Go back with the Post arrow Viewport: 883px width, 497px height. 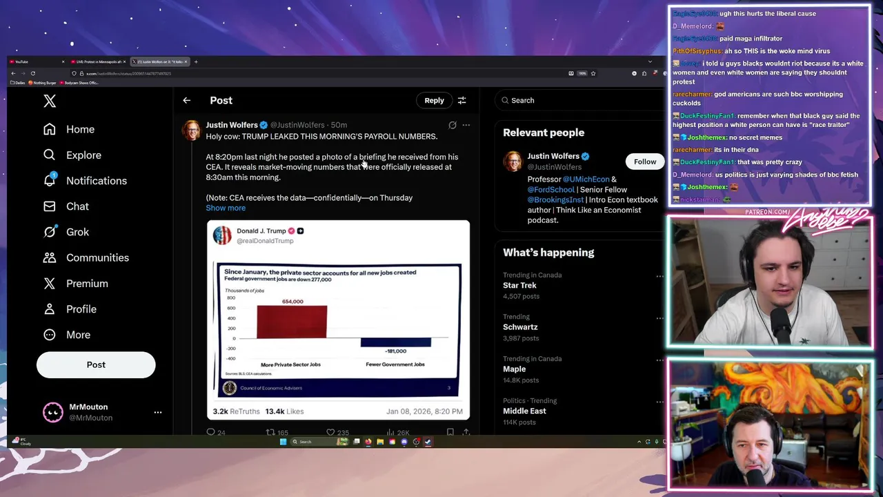pyautogui.click(x=186, y=100)
